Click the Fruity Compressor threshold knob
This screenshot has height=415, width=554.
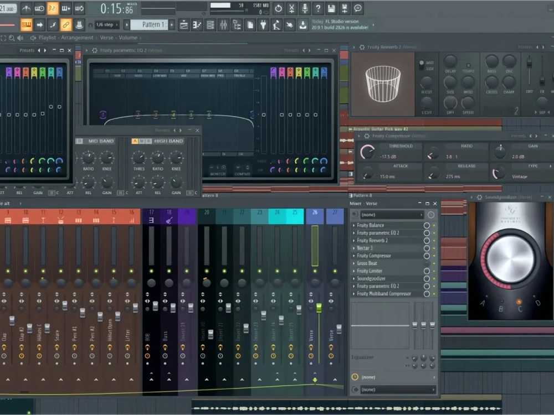[367, 152]
